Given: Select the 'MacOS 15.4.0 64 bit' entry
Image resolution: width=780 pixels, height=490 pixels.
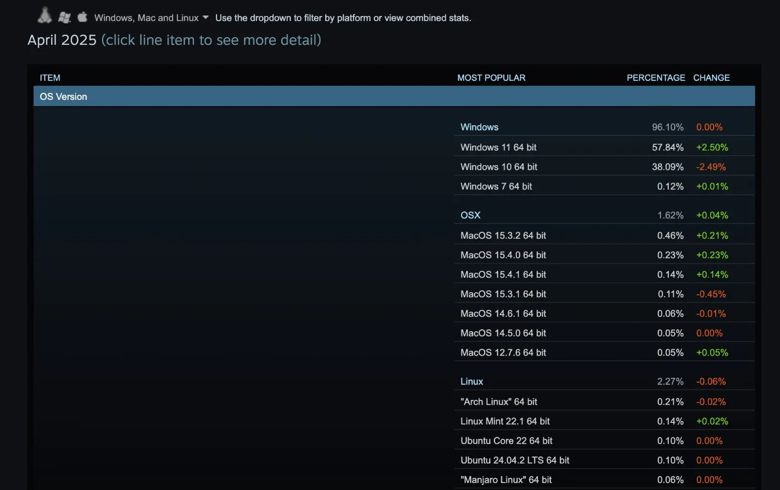Looking at the screenshot, I should click(503, 255).
